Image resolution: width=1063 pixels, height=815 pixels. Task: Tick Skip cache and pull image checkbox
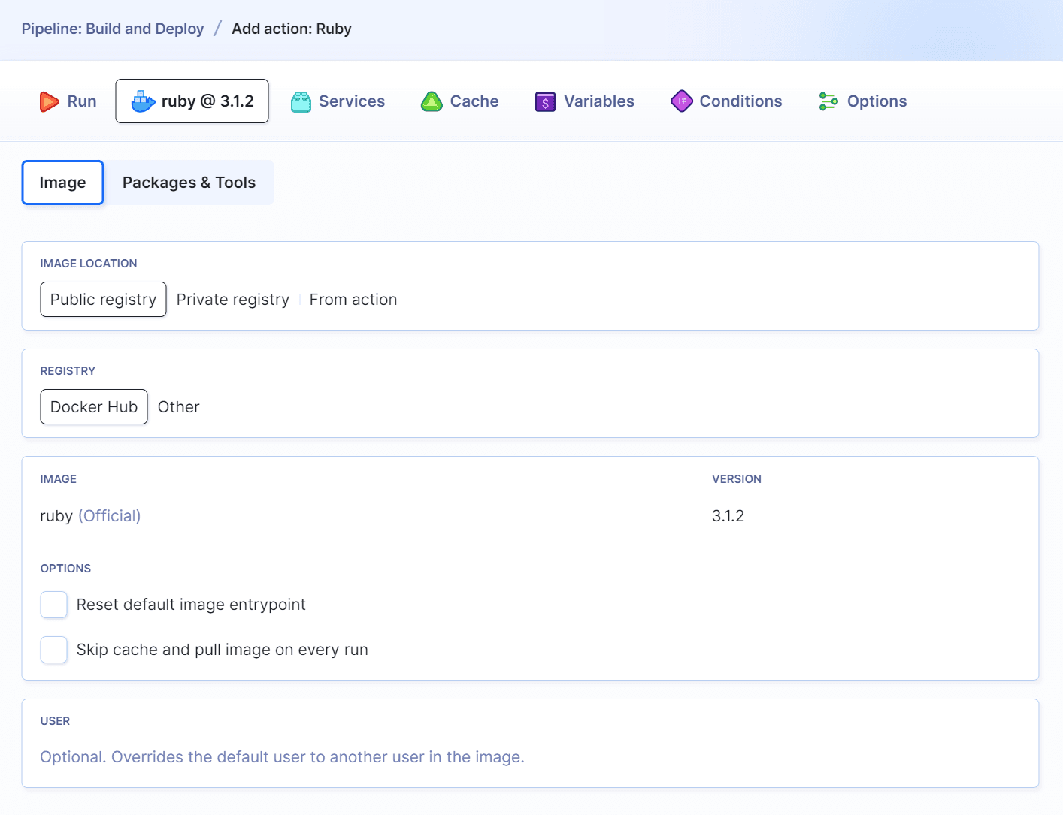point(54,650)
